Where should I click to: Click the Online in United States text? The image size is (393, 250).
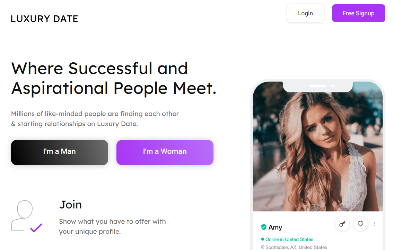(289, 239)
